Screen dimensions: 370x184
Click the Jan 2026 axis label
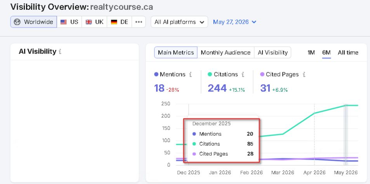(220, 173)
